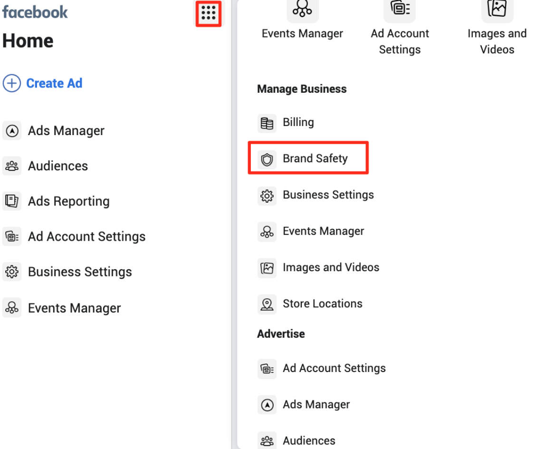
Task: Click the Billing stacked coins icon
Action: (x=267, y=123)
